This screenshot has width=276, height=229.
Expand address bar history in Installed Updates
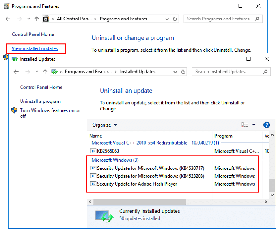[175, 72]
